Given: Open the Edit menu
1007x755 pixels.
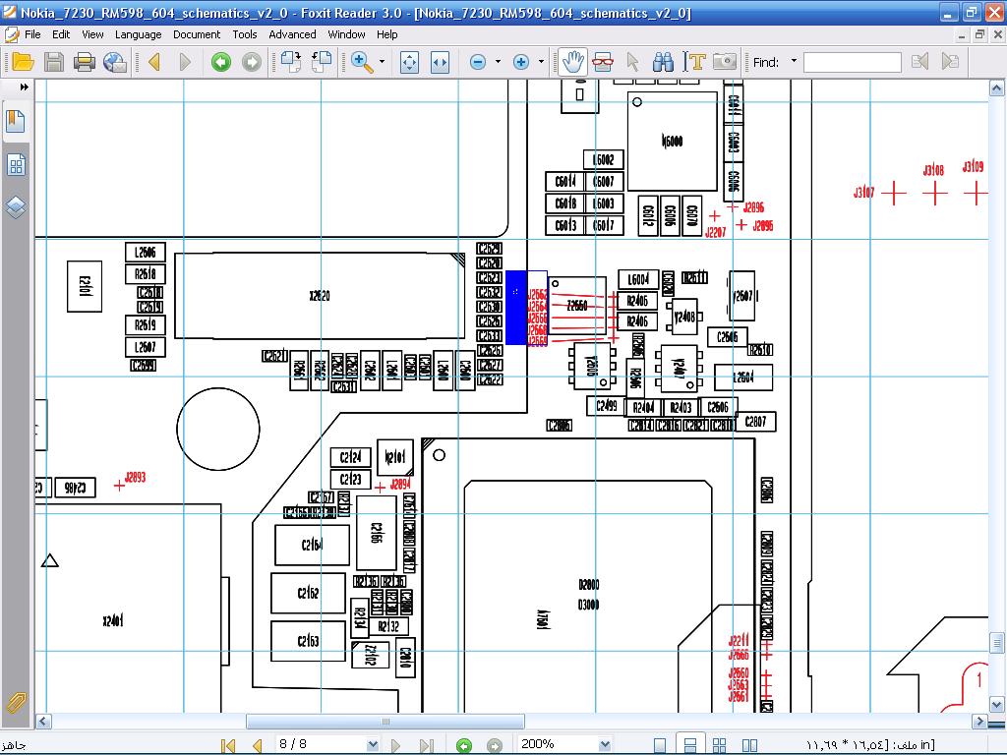Looking at the screenshot, I should pyautogui.click(x=61, y=34).
